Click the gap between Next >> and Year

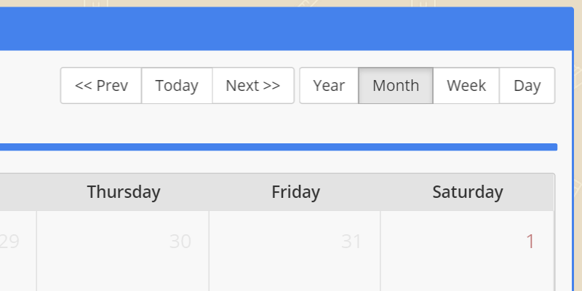pyautogui.click(x=297, y=86)
